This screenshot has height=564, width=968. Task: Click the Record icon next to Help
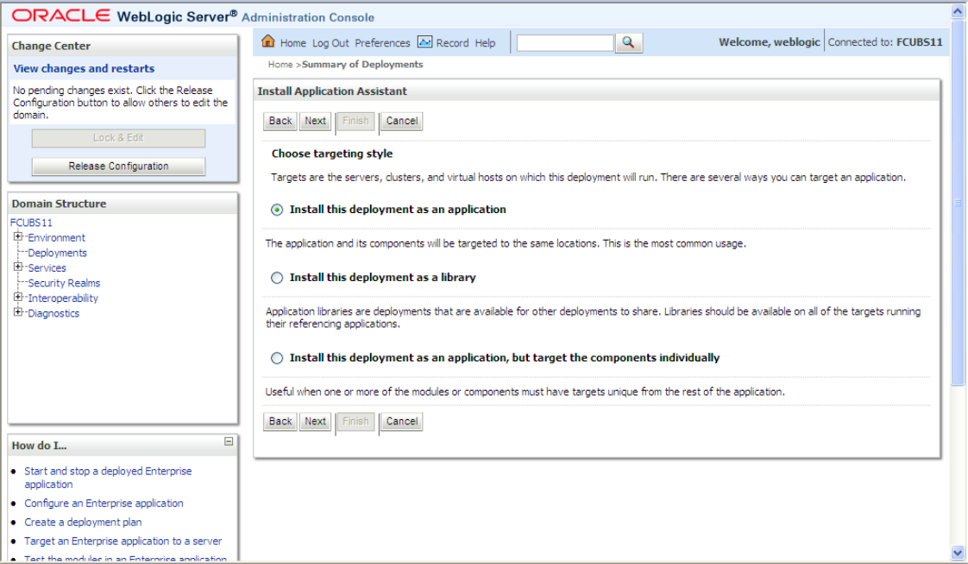coord(424,42)
